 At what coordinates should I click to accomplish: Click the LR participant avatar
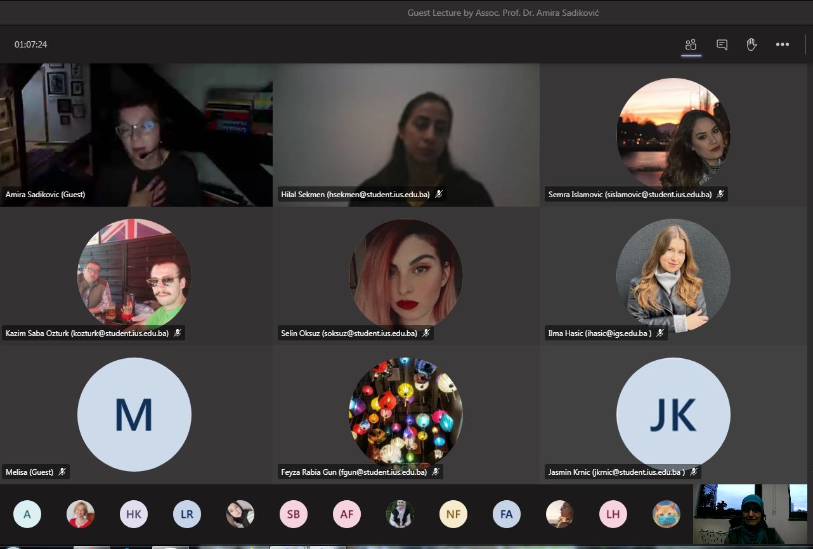coord(187,514)
